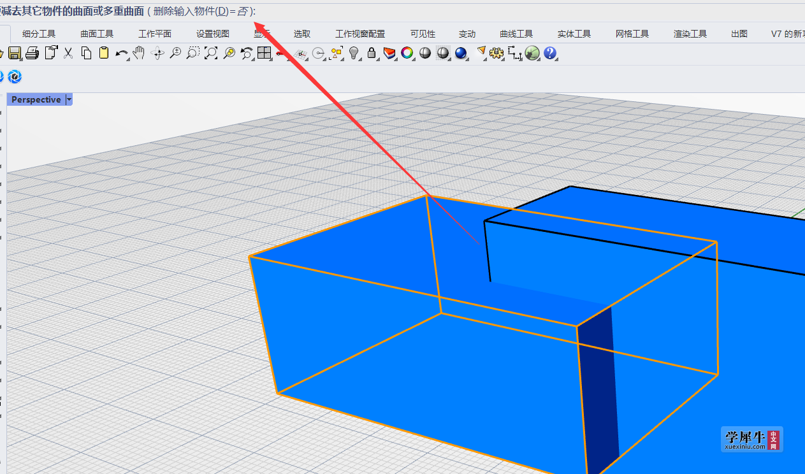Click the Zoom Extents icon
805x474 pixels.
pyautogui.click(x=211, y=54)
